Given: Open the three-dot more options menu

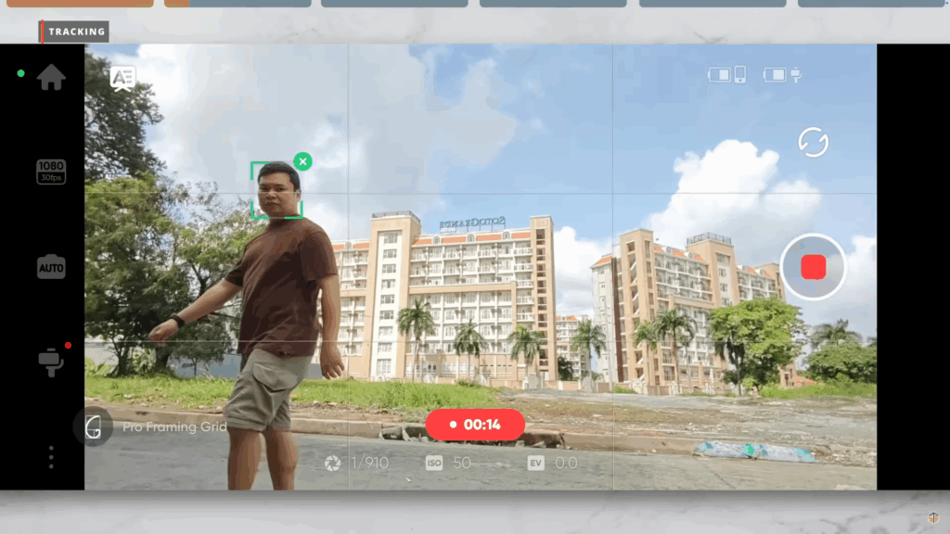Looking at the screenshot, I should click(x=51, y=457).
